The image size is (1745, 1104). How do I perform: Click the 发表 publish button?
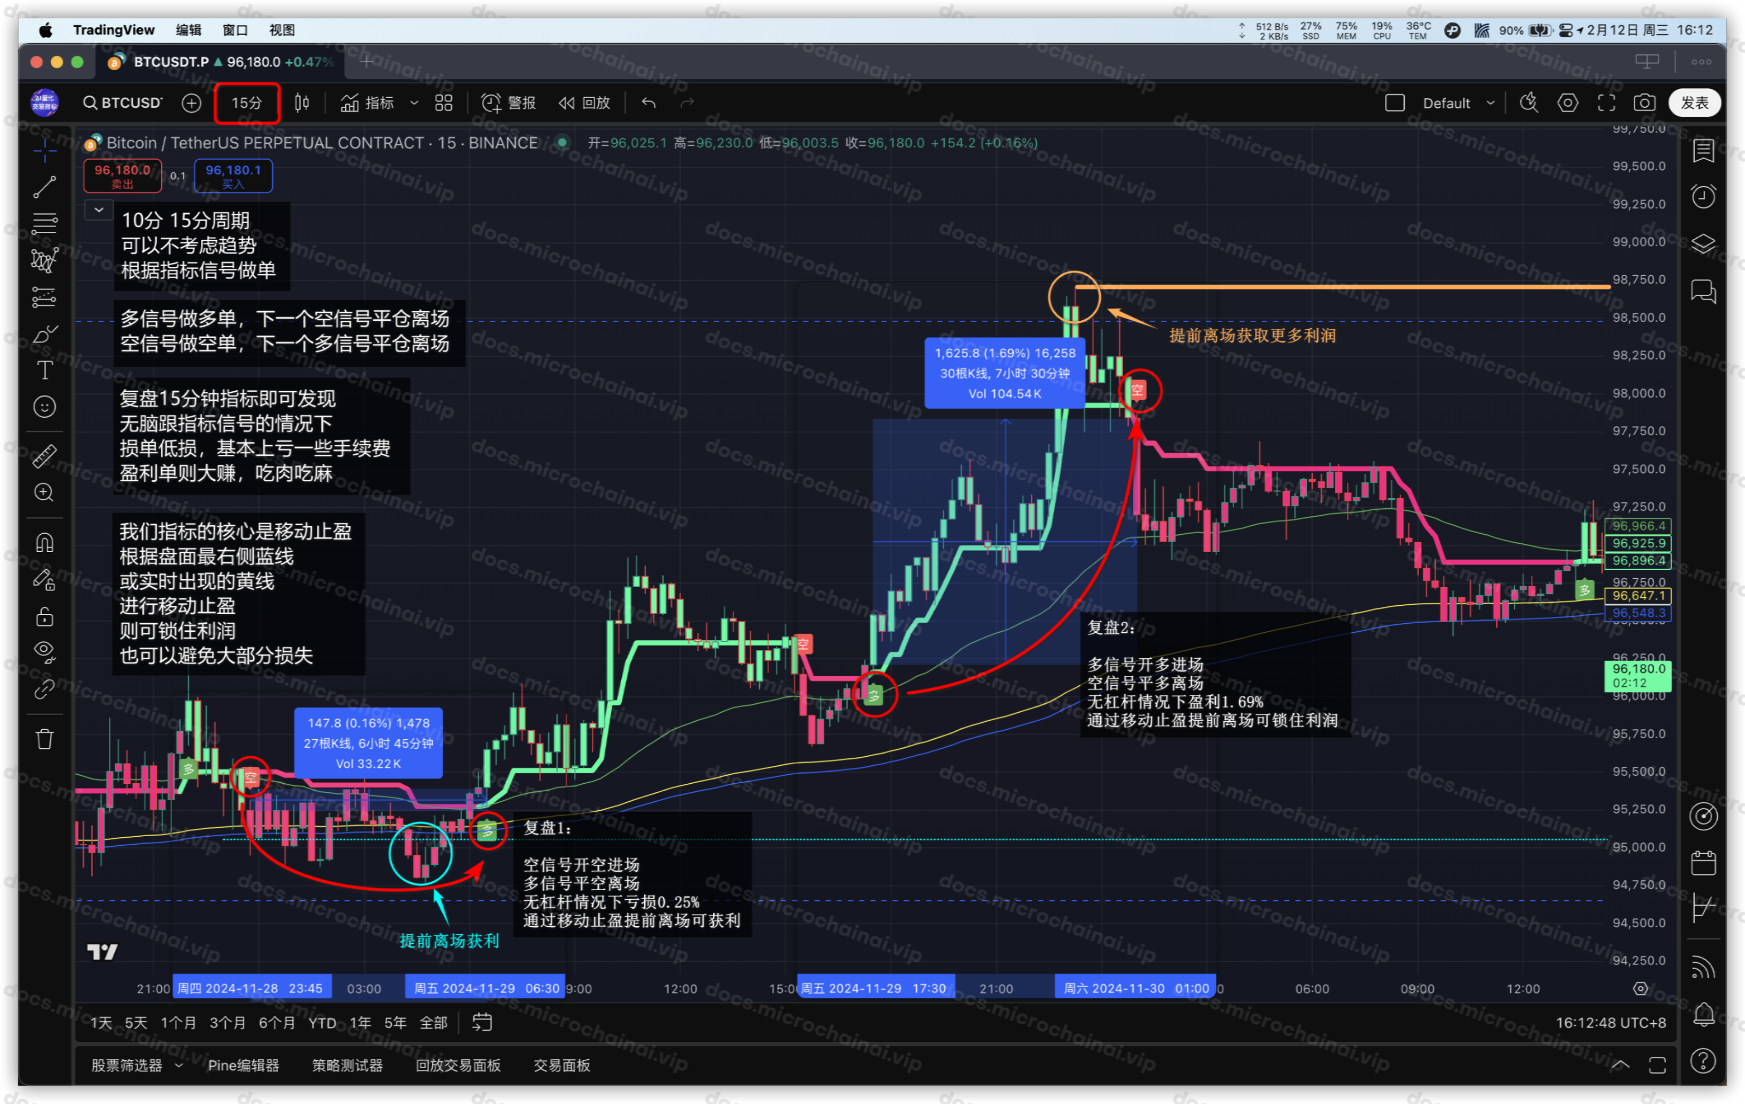[x=1694, y=103]
